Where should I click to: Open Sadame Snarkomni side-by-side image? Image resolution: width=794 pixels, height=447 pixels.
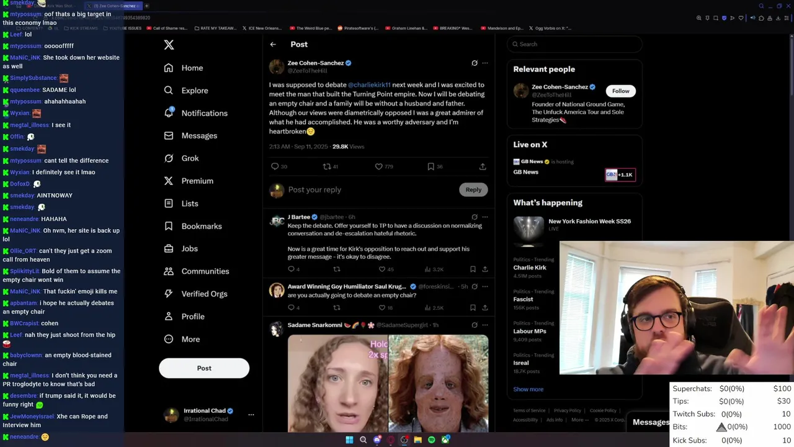click(x=388, y=383)
